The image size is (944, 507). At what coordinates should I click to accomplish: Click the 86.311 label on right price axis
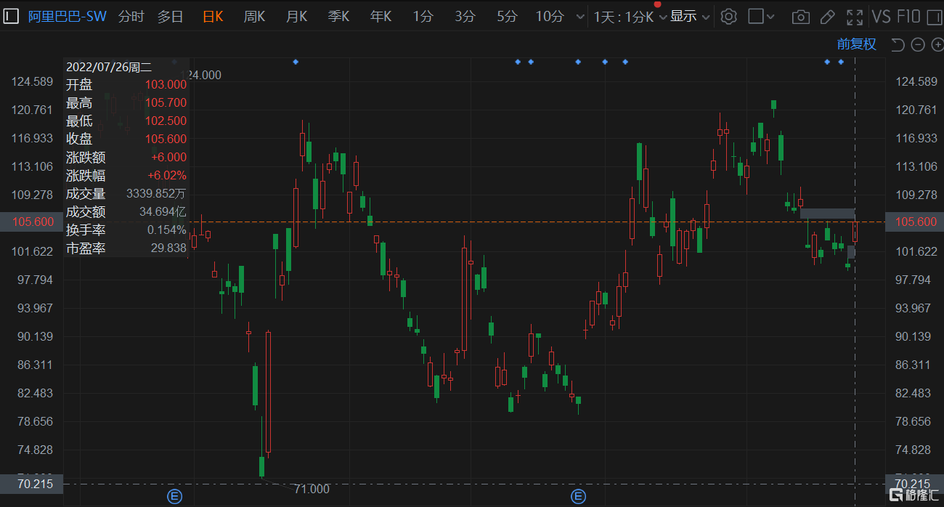coord(913,365)
